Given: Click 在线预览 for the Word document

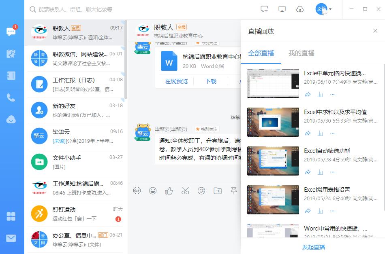Looking at the screenshot, I should click(176, 81).
